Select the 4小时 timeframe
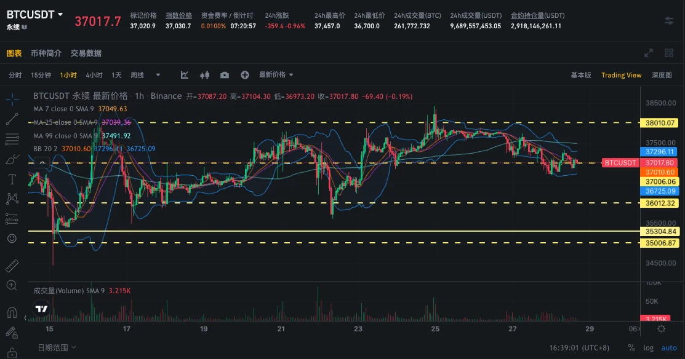This screenshot has width=685, height=359. coord(94,75)
